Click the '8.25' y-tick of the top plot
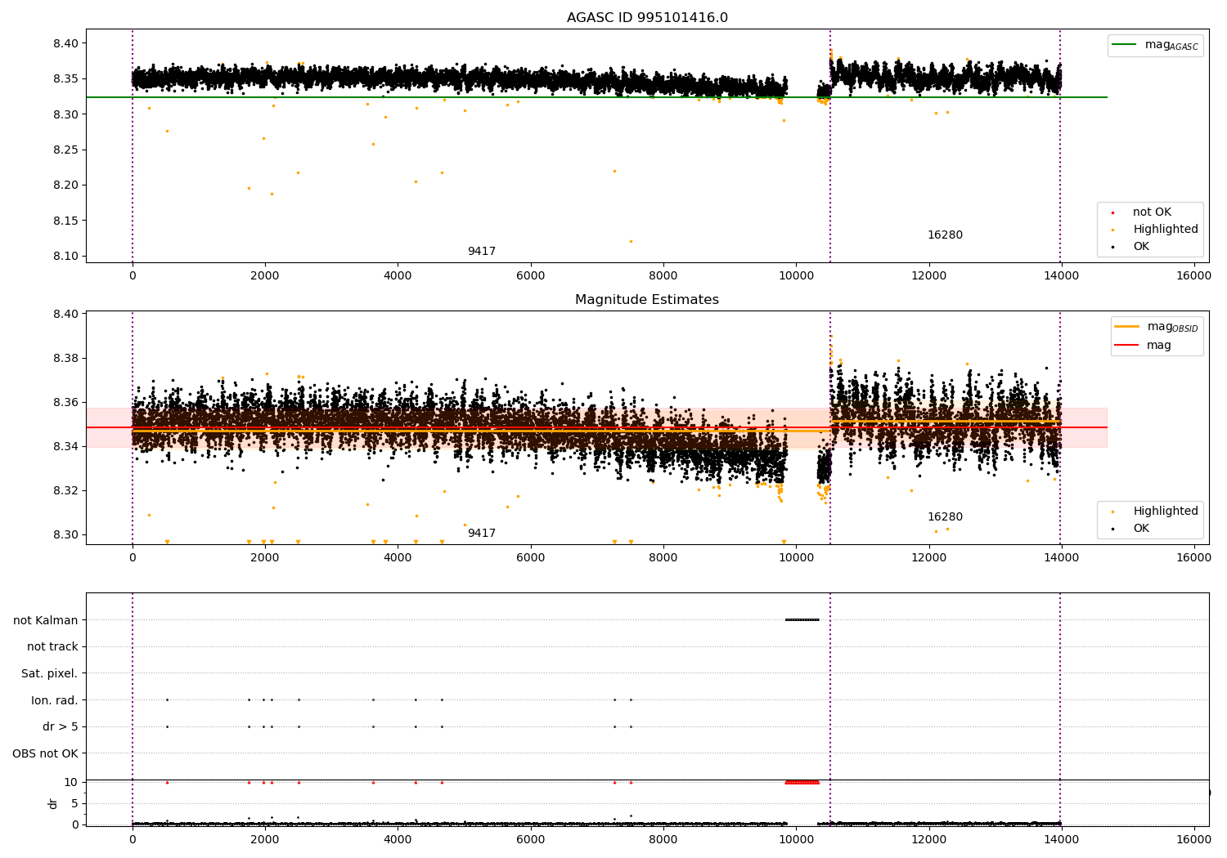 click(65, 150)
